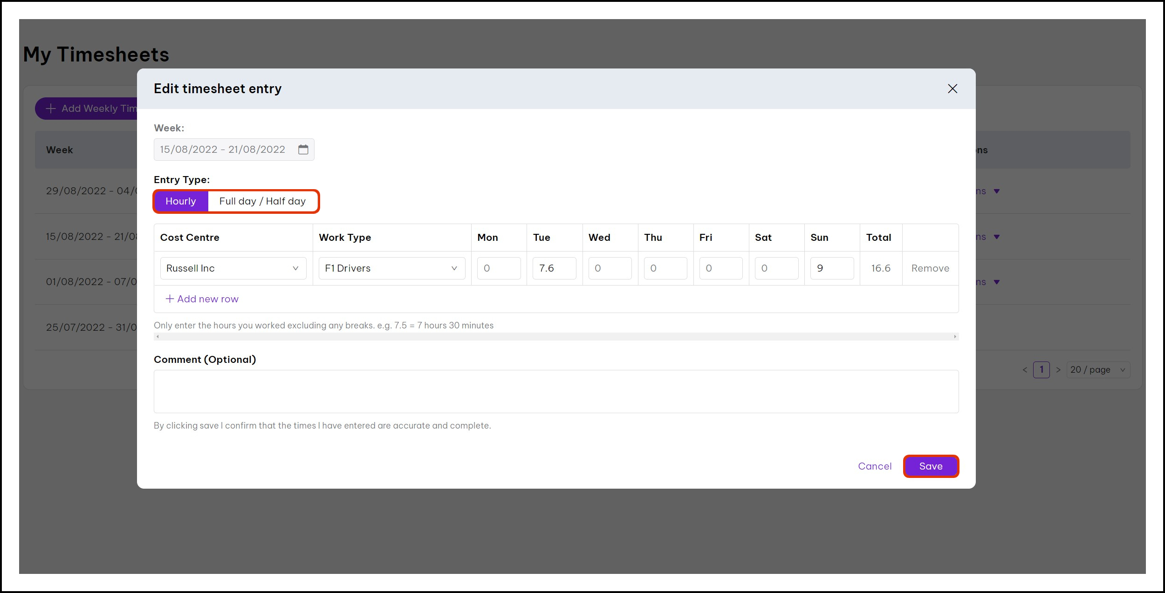Click the horizontal scrollbar track below the table
The width and height of the screenshot is (1165, 593).
click(556, 336)
